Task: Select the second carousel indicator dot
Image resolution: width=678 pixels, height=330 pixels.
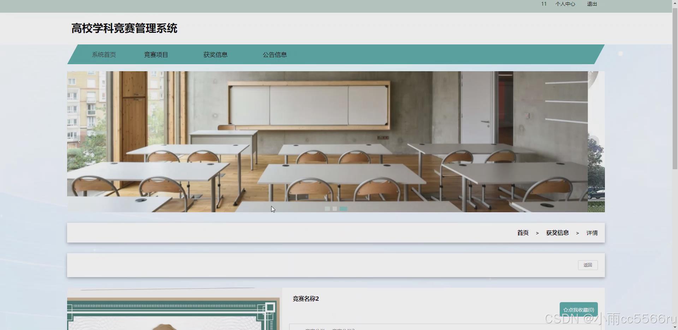Action: [335, 209]
